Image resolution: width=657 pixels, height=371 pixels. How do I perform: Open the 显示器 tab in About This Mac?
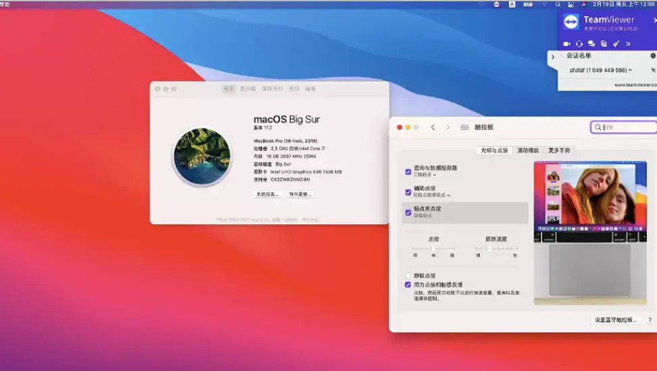(247, 89)
